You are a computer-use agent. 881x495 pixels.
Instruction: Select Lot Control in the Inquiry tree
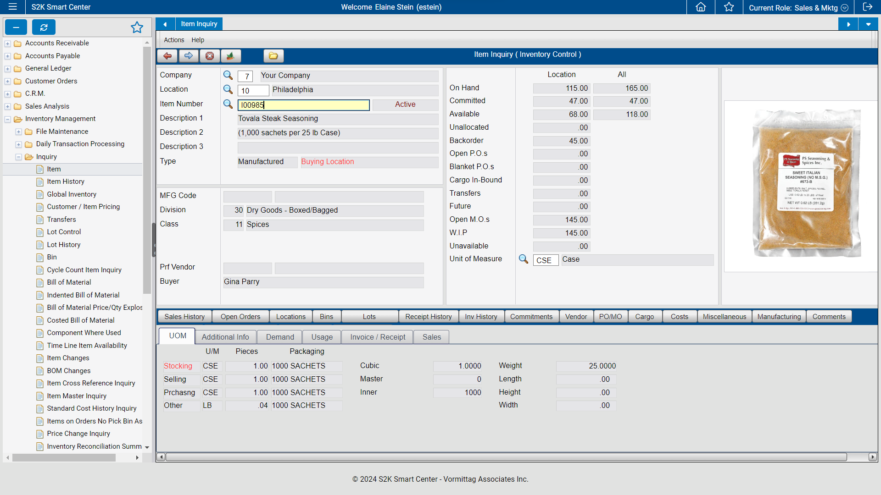point(64,232)
